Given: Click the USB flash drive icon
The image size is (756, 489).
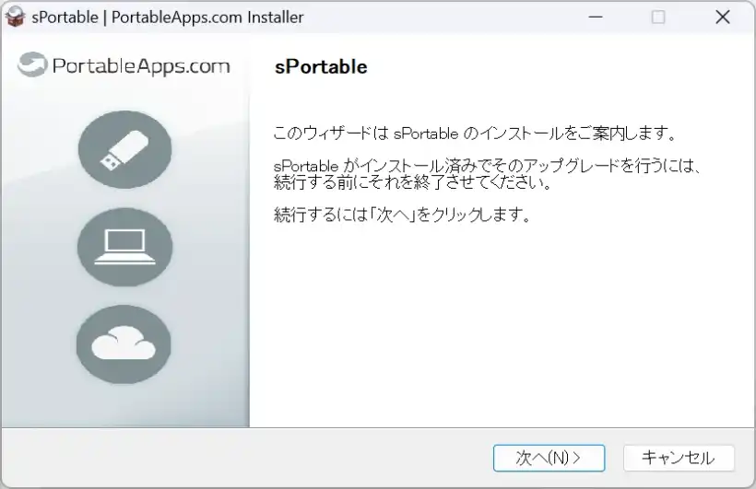Looking at the screenshot, I should click(124, 149).
